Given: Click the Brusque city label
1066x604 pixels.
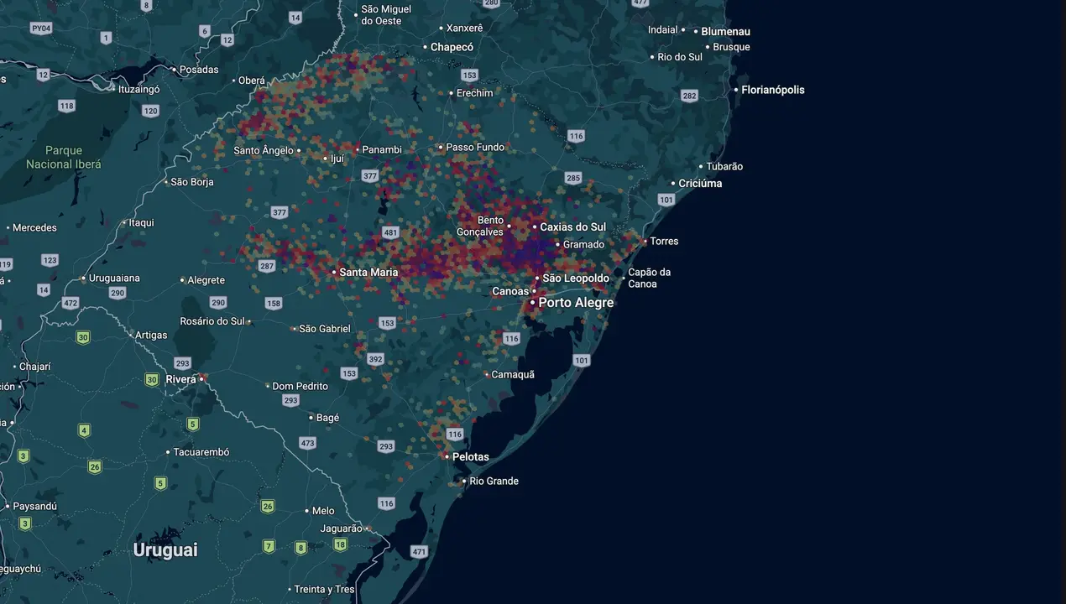Looking at the screenshot, I should [731, 47].
